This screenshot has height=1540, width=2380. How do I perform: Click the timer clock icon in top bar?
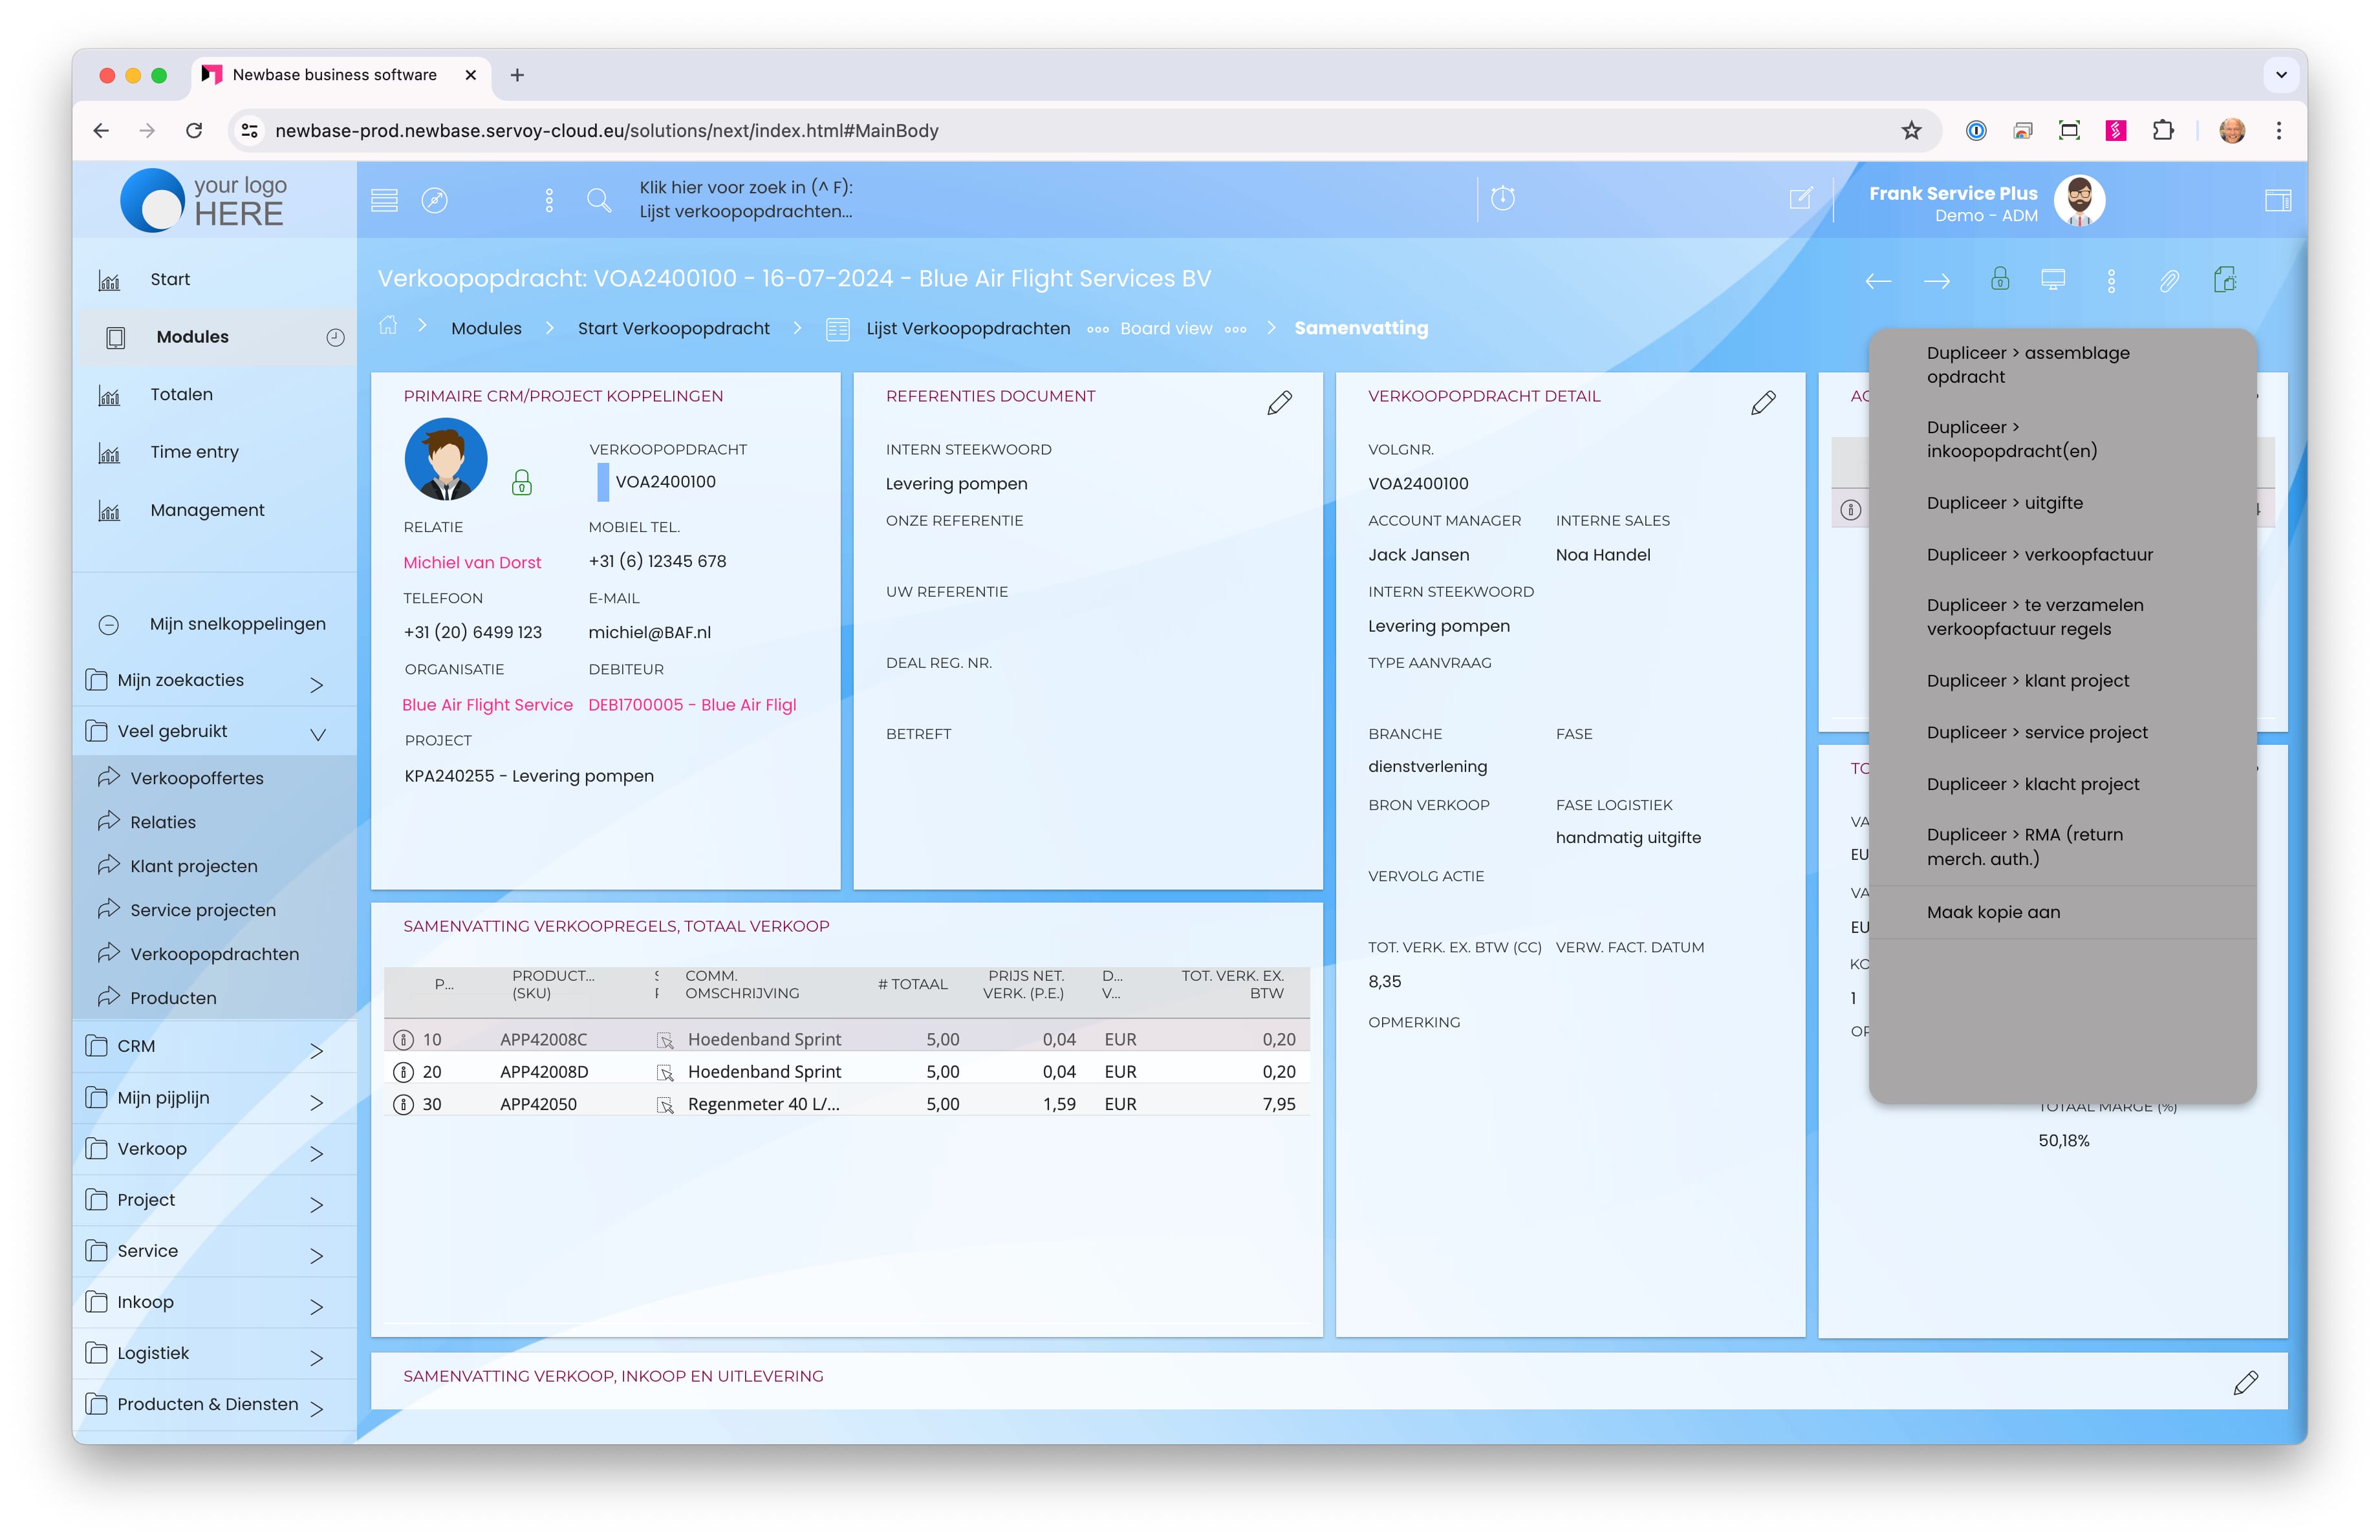click(1502, 199)
